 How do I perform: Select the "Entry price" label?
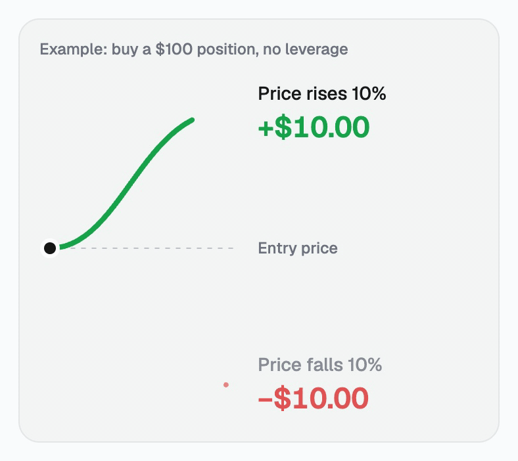[x=298, y=248]
